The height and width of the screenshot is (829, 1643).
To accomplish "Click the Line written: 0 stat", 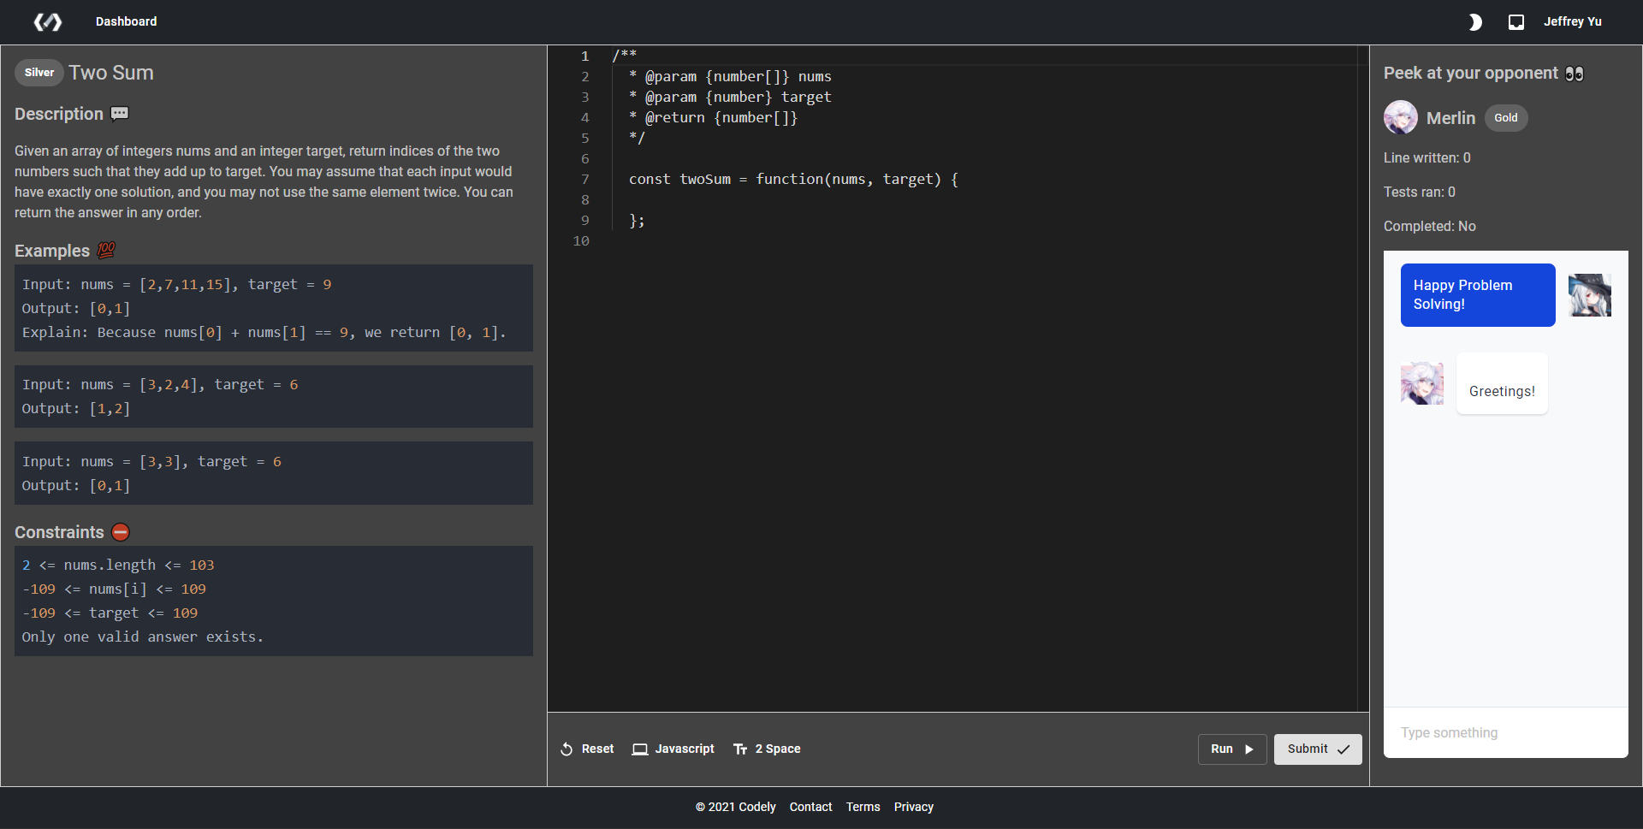I will coord(1427,158).
